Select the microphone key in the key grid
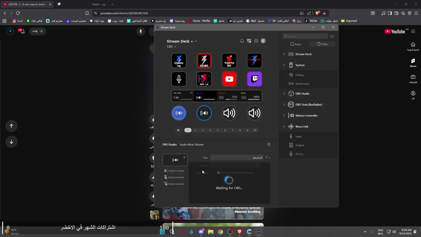Image resolution: width=421 pixels, height=237 pixels. tap(179, 79)
